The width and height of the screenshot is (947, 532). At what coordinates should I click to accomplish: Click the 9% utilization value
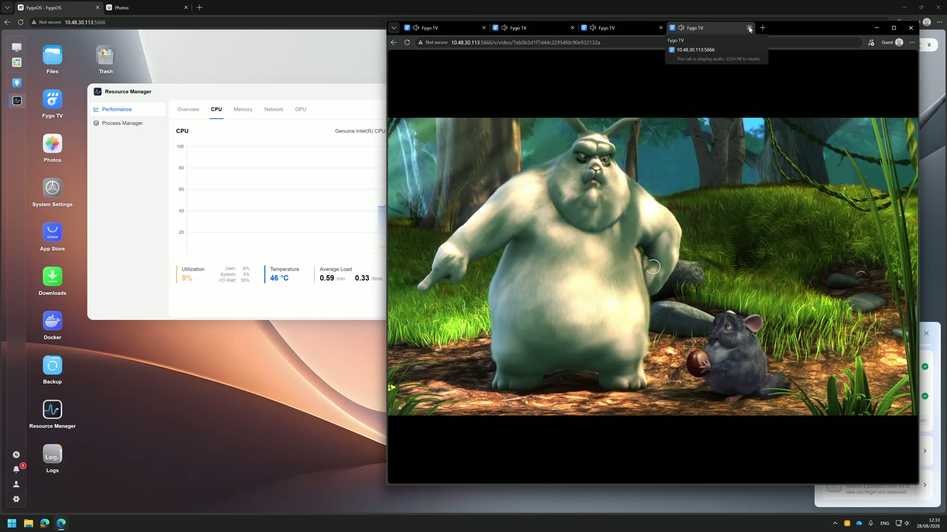click(x=187, y=278)
